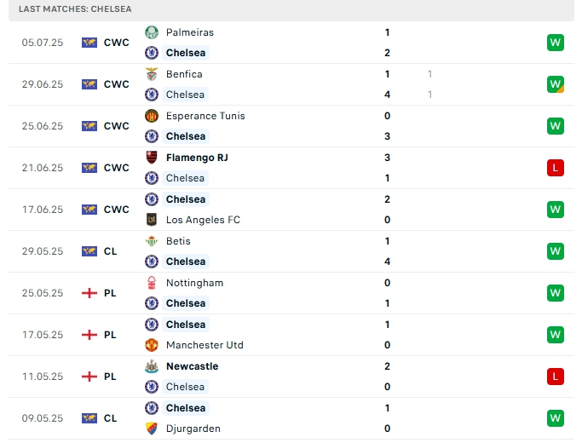Click the W badge for the Benfica match

pos(556,84)
